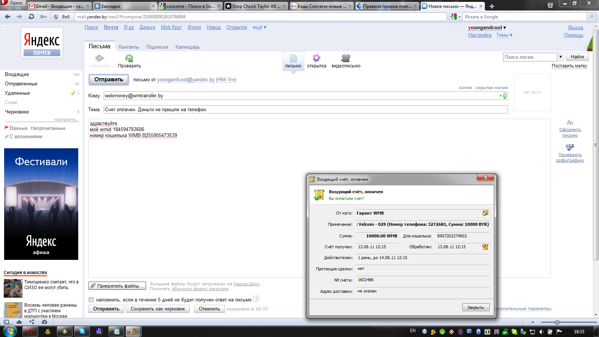Expand the status bar zoom arrow
The height and width of the screenshot is (337, 599).
click(x=533, y=322)
